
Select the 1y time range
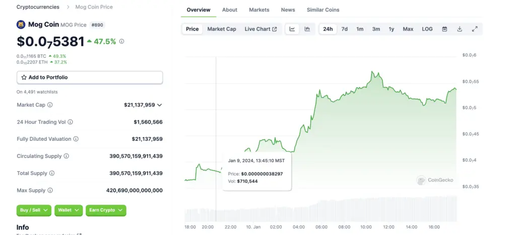pos(391,29)
